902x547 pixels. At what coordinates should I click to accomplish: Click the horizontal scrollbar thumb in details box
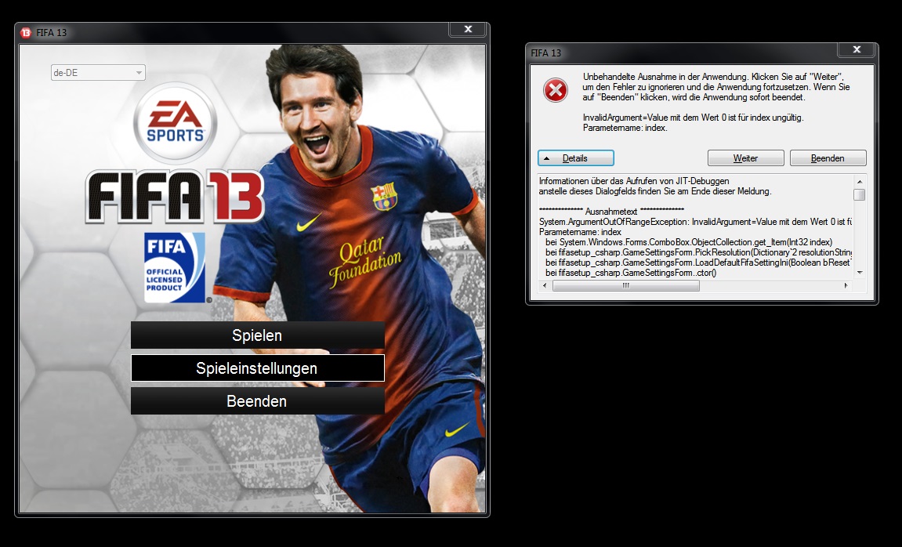(x=626, y=285)
